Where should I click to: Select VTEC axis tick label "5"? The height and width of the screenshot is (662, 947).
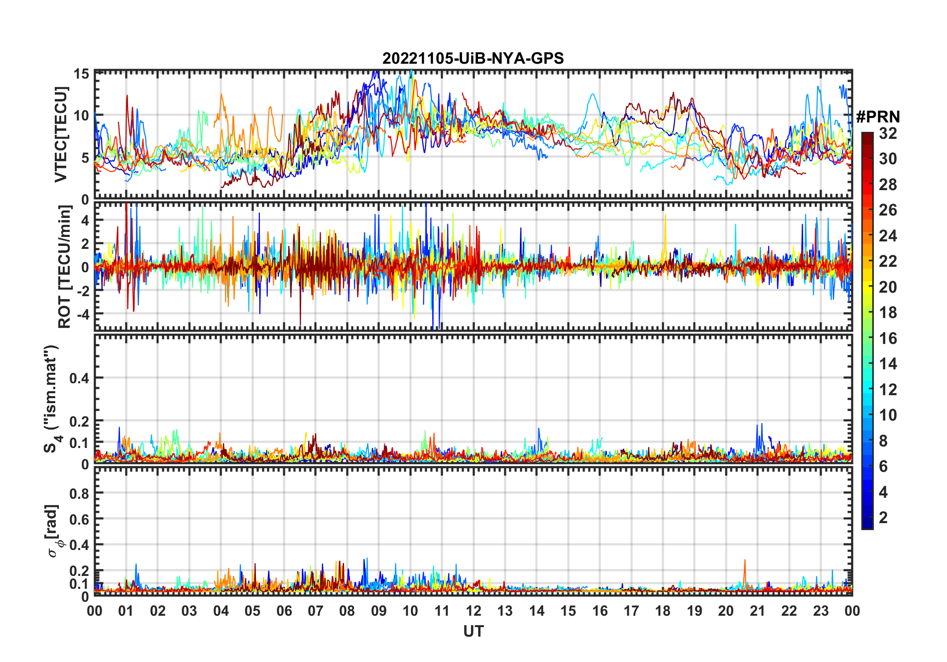point(85,158)
